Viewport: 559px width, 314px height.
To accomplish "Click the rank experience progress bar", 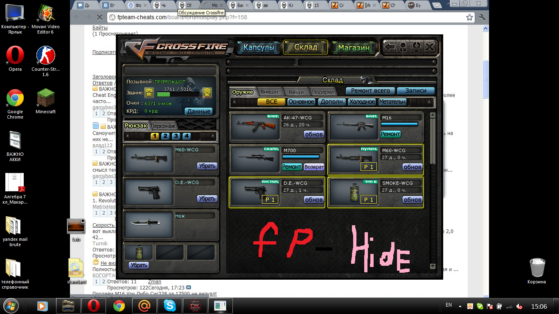I will [179, 94].
